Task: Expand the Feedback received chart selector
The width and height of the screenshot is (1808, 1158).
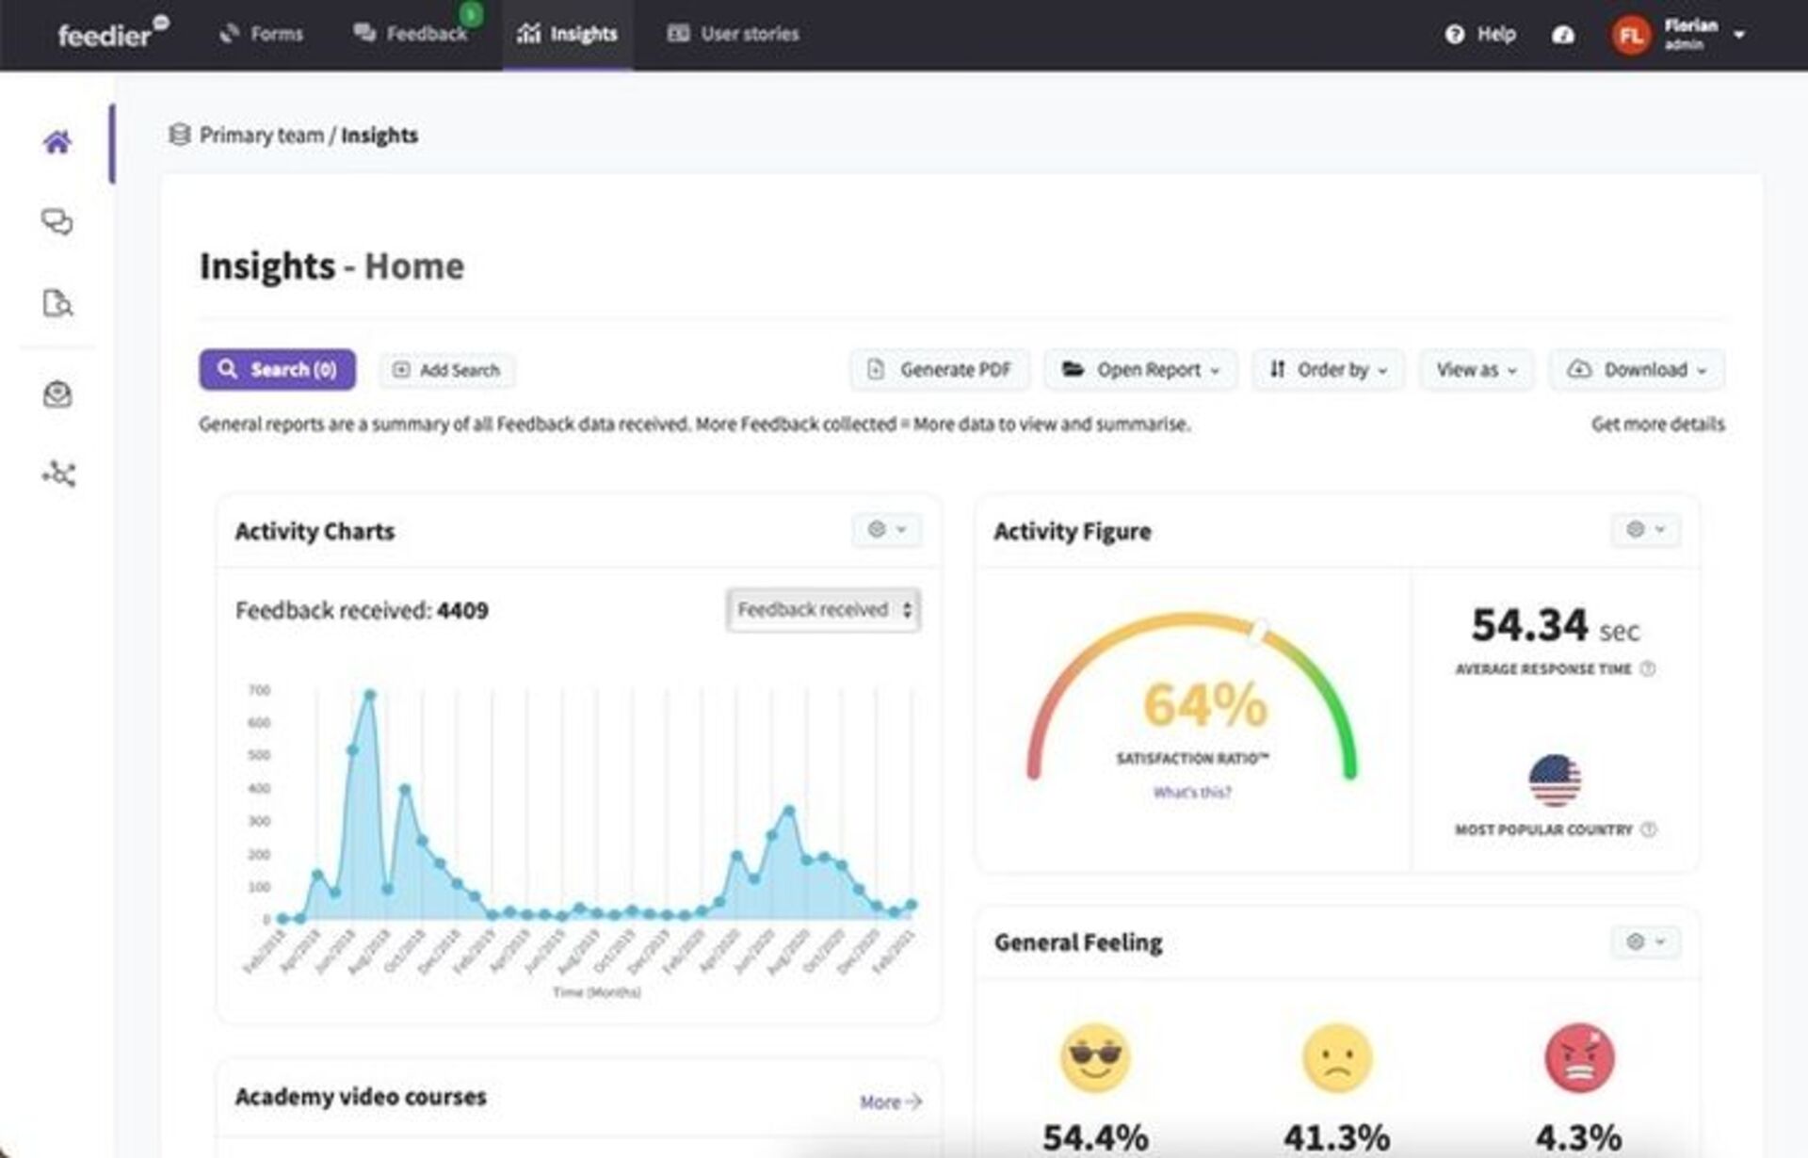Action: (x=822, y=609)
